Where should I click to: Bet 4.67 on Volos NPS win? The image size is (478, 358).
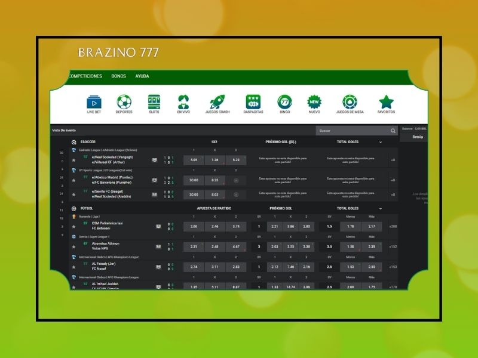236,246
